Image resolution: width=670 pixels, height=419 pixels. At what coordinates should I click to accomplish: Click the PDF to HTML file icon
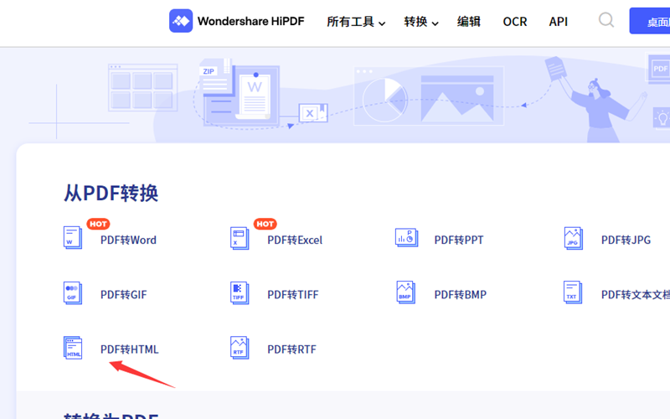74,349
